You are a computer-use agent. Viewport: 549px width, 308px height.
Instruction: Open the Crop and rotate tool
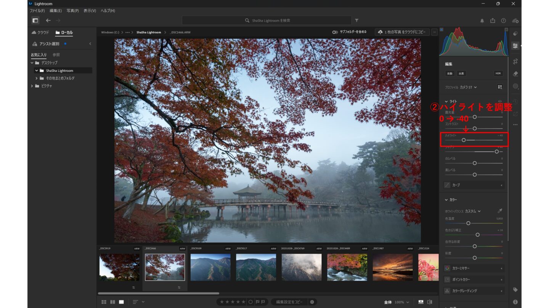click(x=515, y=61)
